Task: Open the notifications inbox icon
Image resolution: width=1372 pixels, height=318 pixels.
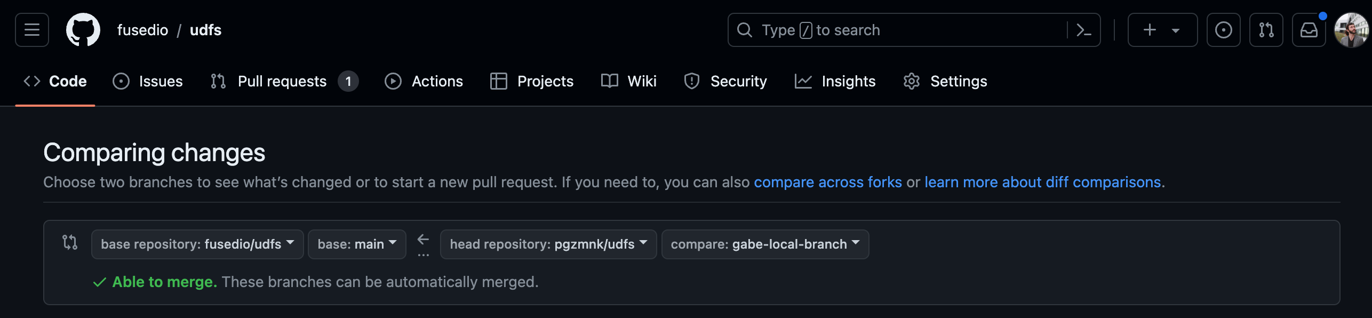Action: [1309, 30]
